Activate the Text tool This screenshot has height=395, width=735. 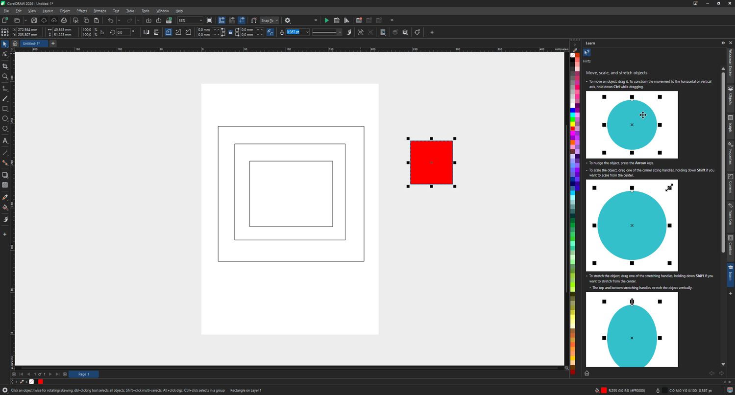(5, 141)
